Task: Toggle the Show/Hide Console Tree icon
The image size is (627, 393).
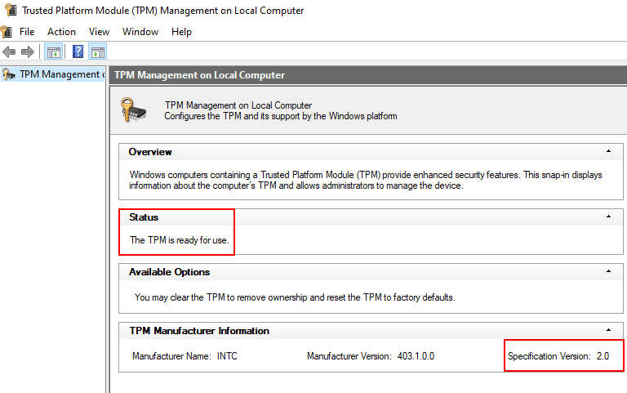Action: tap(53, 51)
